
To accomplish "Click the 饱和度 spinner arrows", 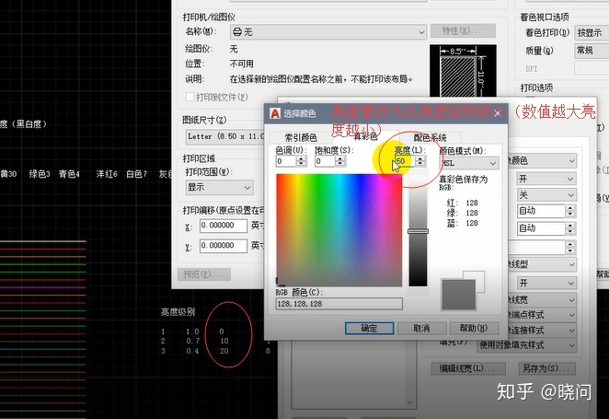I will (340, 161).
